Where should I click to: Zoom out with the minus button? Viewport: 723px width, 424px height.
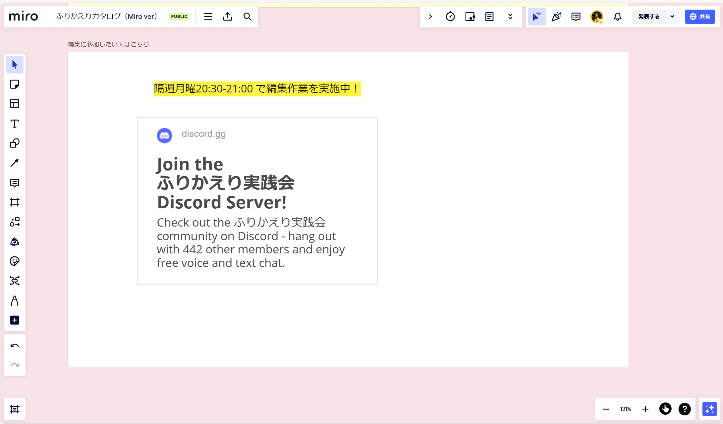tap(606, 409)
